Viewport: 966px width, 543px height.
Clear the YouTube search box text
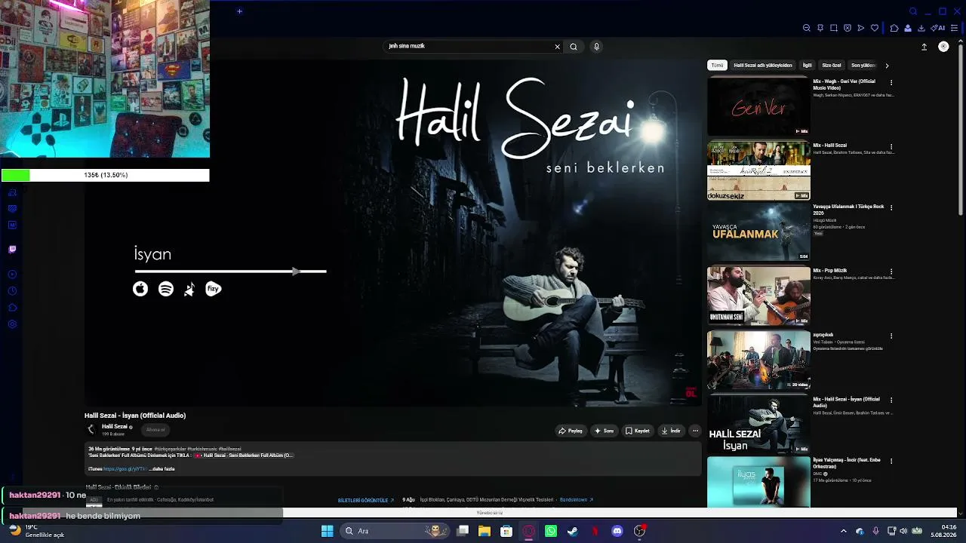point(557,47)
